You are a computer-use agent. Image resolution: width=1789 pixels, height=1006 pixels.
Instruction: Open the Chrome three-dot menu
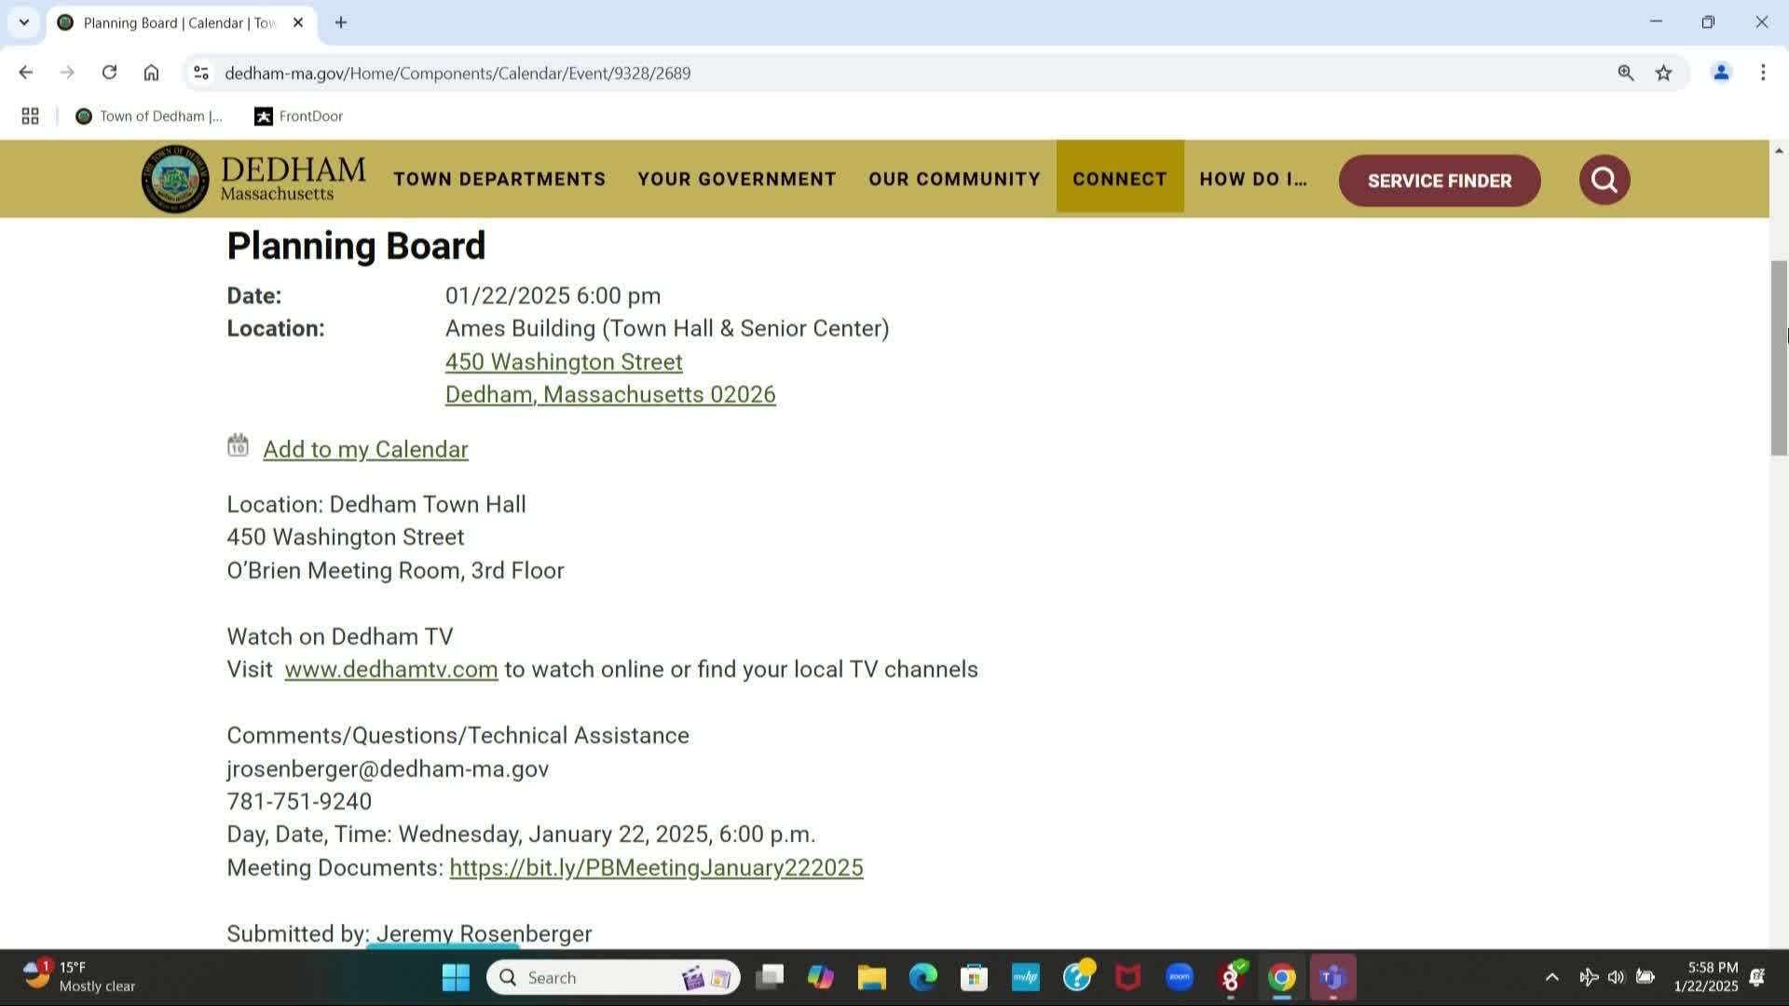coord(1763,73)
